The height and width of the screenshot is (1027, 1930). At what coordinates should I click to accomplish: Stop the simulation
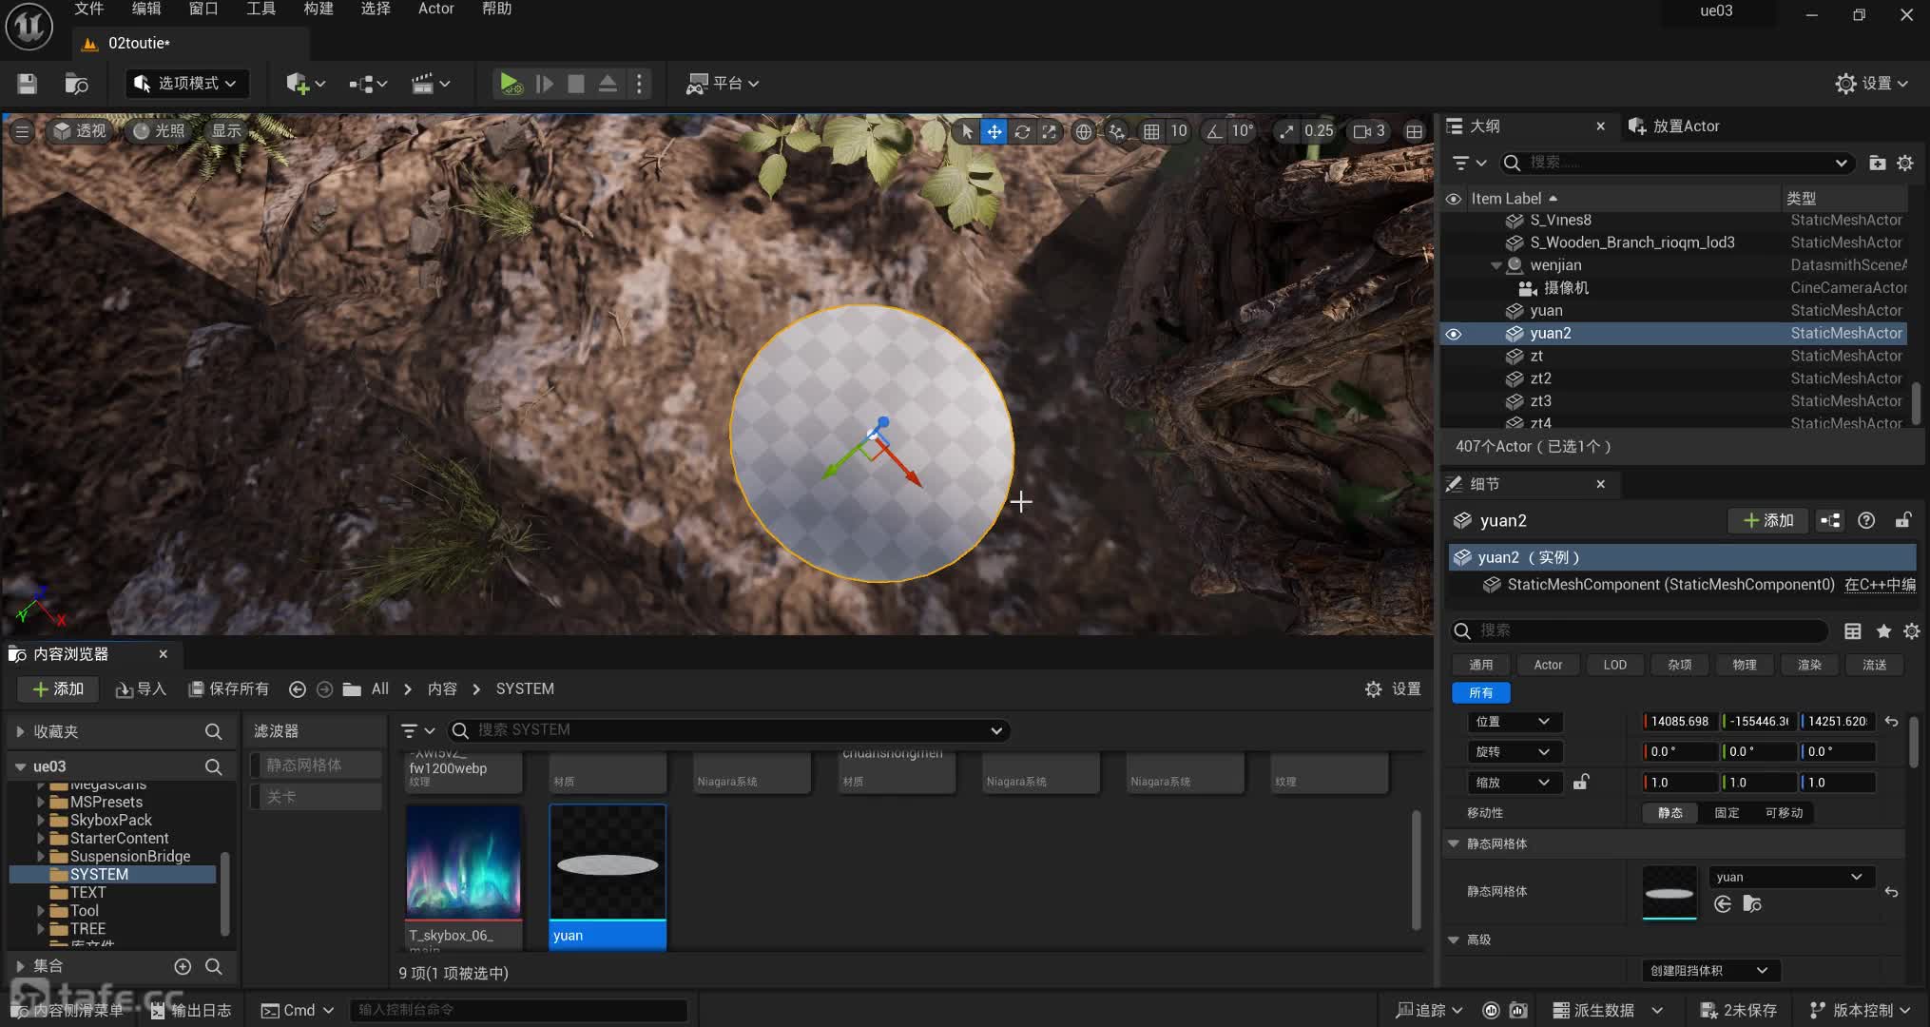(575, 84)
